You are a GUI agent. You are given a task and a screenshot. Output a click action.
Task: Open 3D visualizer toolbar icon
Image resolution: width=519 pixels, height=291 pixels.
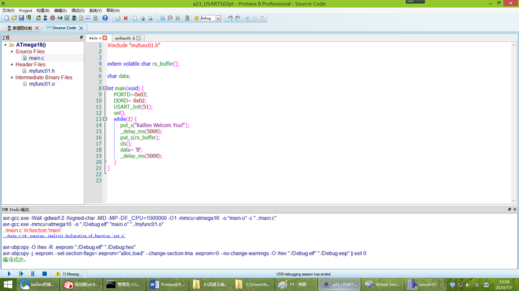point(60,18)
